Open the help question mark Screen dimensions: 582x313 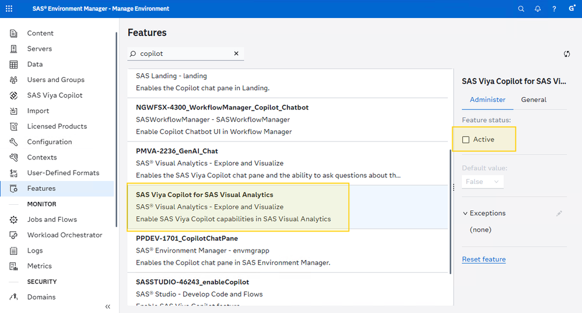pos(554,9)
